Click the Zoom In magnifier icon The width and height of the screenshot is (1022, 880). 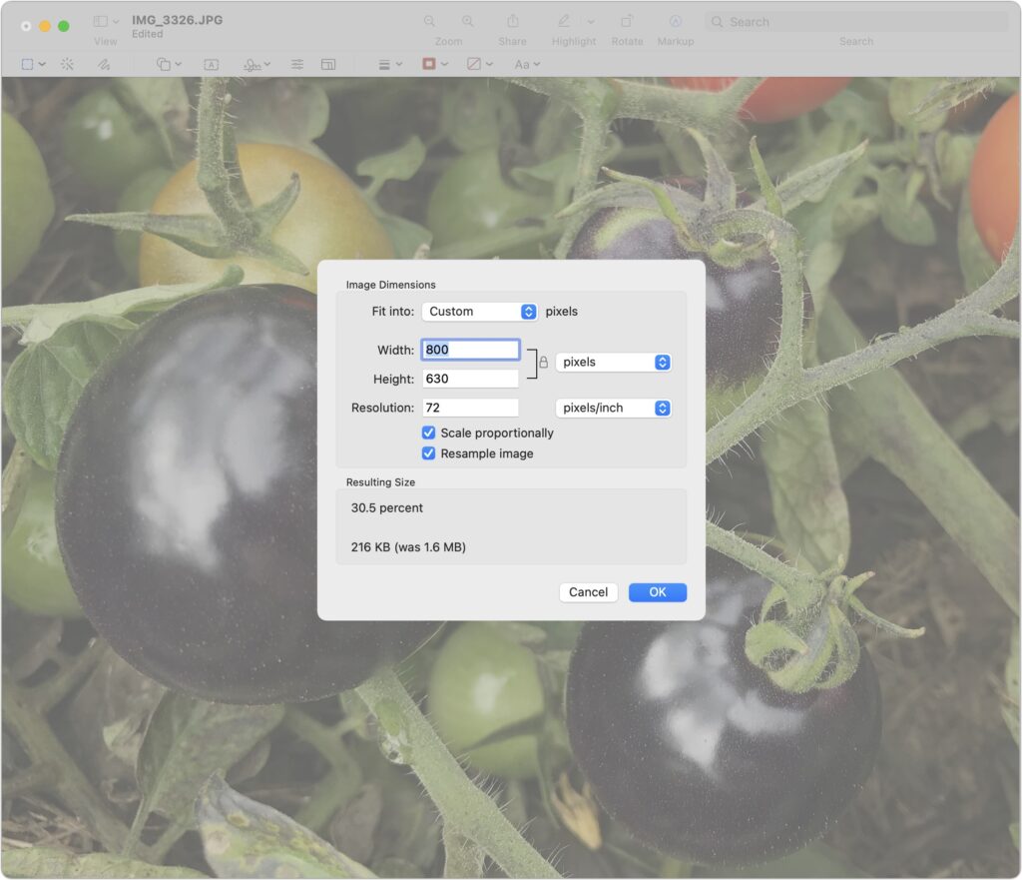pos(467,21)
